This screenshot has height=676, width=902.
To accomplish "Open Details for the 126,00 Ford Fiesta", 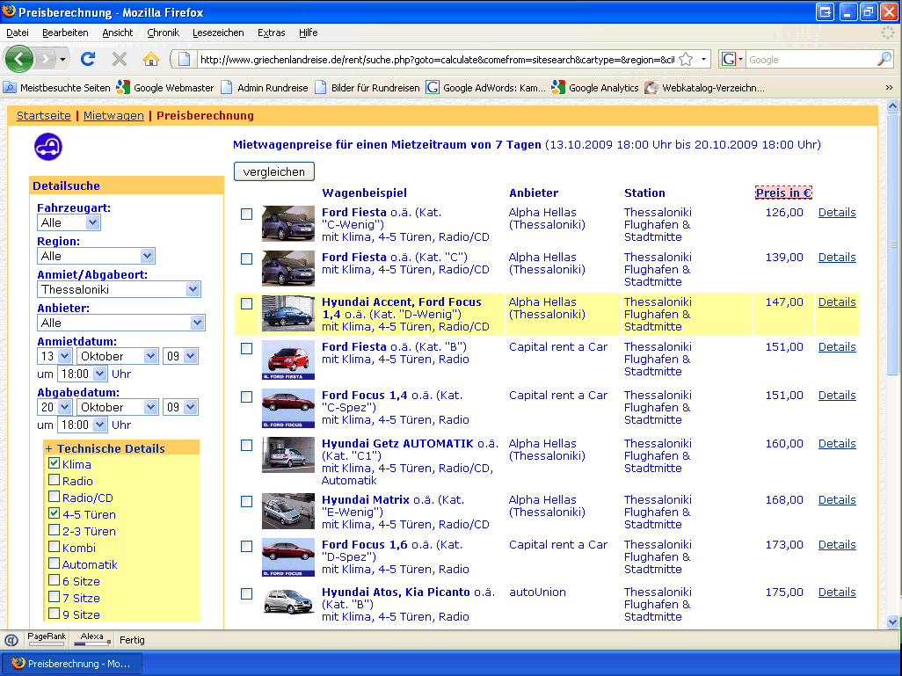I will [x=837, y=212].
